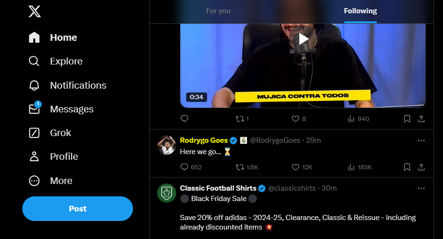Open more options on Rodrygo's post
Screen dimensions: 443x239
421,140
